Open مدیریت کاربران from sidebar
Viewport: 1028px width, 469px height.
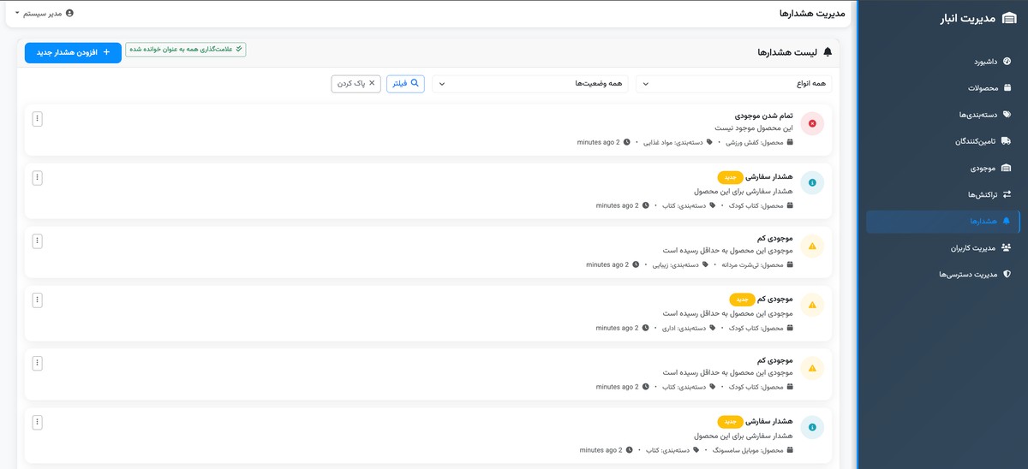[x=942, y=248]
